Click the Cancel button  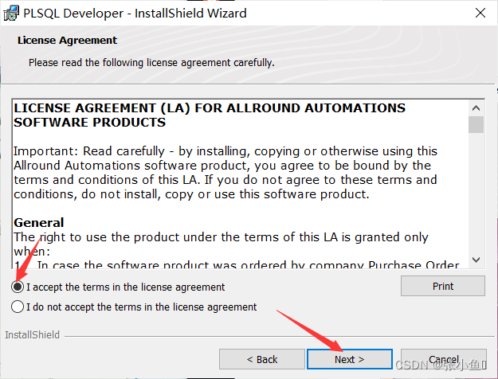click(x=444, y=359)
